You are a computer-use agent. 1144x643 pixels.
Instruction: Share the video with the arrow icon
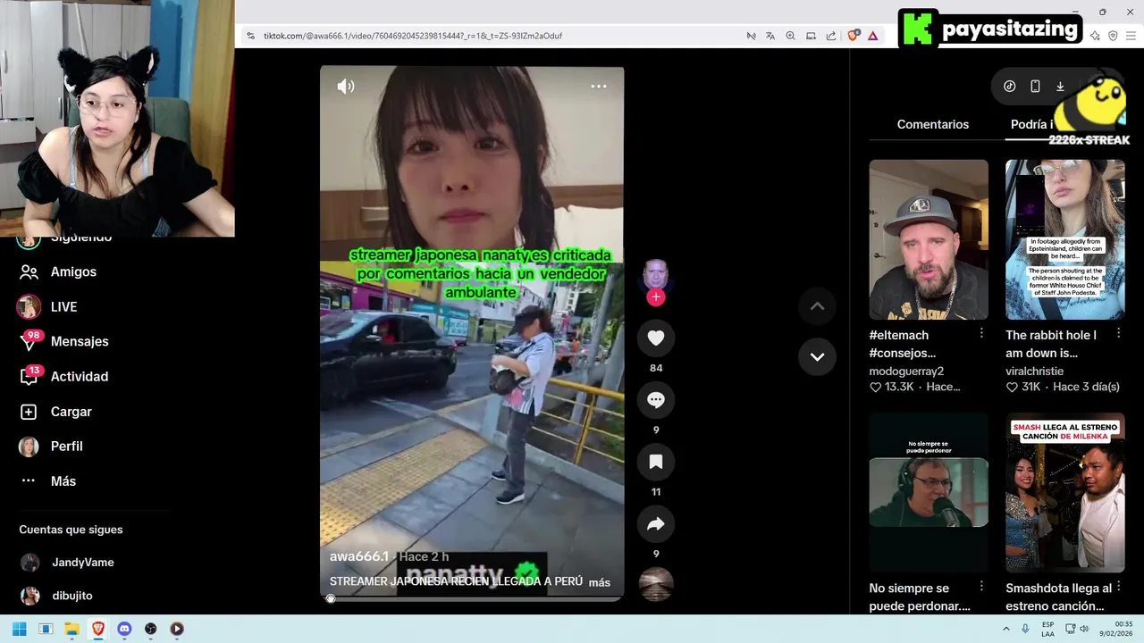(x=656, y=524)
